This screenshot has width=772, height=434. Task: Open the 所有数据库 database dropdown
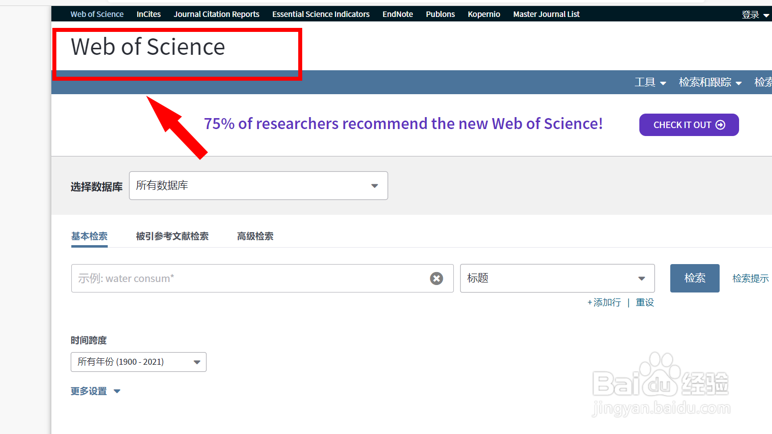[x=258, y=185]
